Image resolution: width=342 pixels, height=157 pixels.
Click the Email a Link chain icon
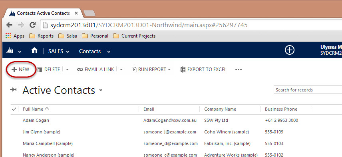[80, 70]
